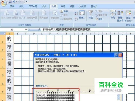Select column A header

[x=10, y=34]
